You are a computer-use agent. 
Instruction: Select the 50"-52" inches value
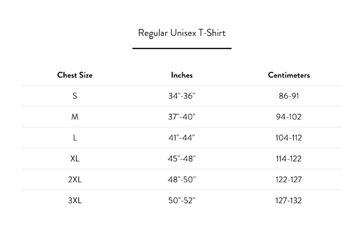click(182, 200)
